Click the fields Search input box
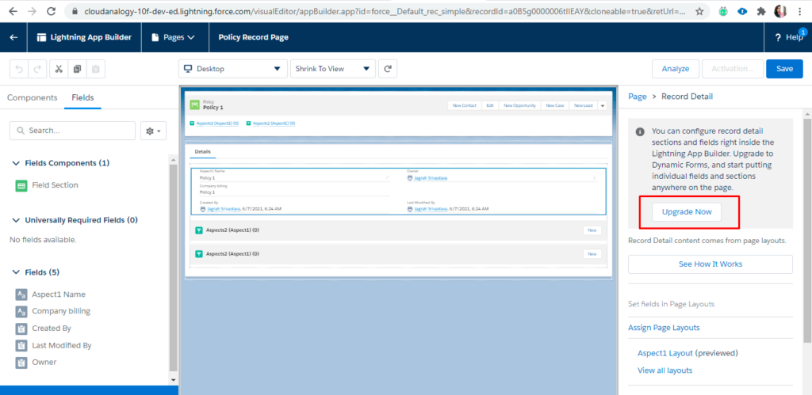 pyautogui.click(x=73, y=131)
